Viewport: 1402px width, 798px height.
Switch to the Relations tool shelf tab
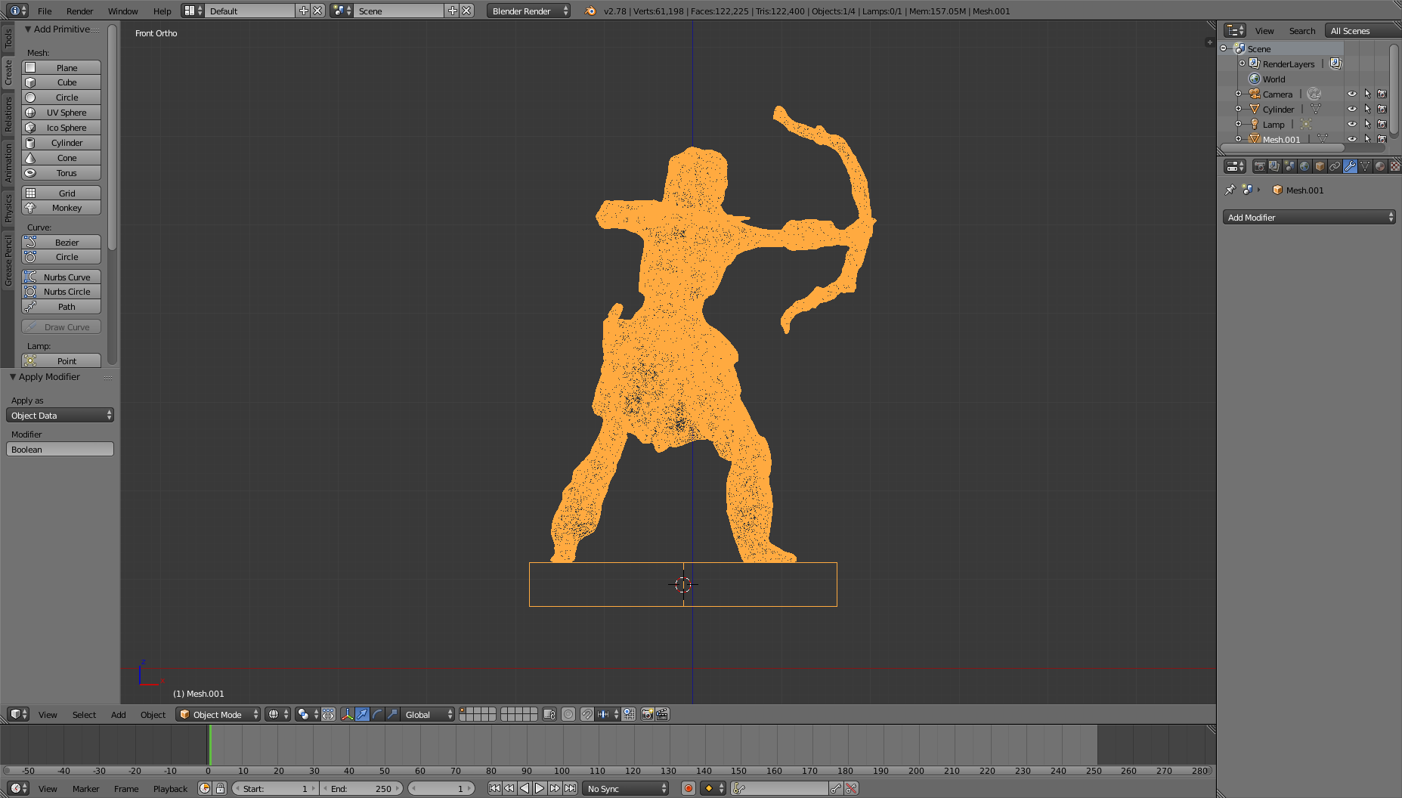(x=8, y=114)
